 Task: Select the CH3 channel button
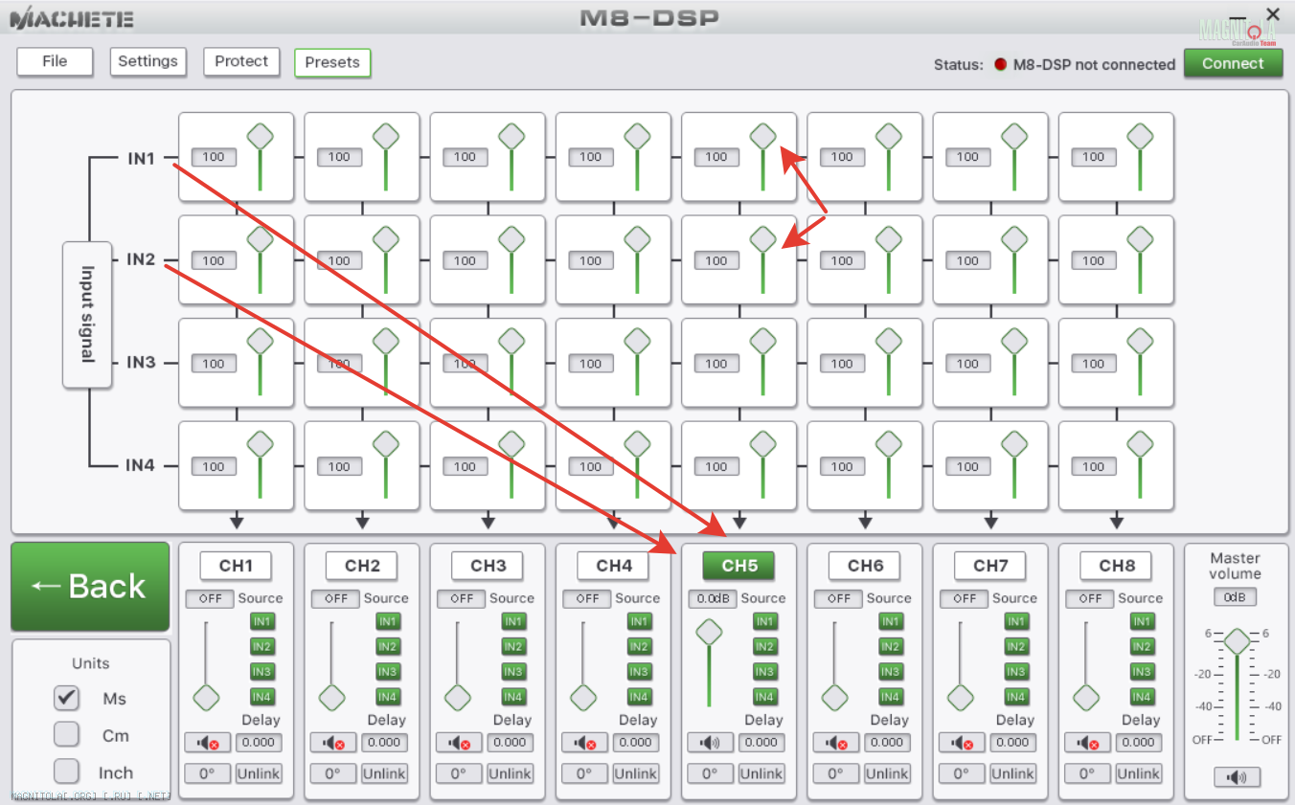coord(488,566)
